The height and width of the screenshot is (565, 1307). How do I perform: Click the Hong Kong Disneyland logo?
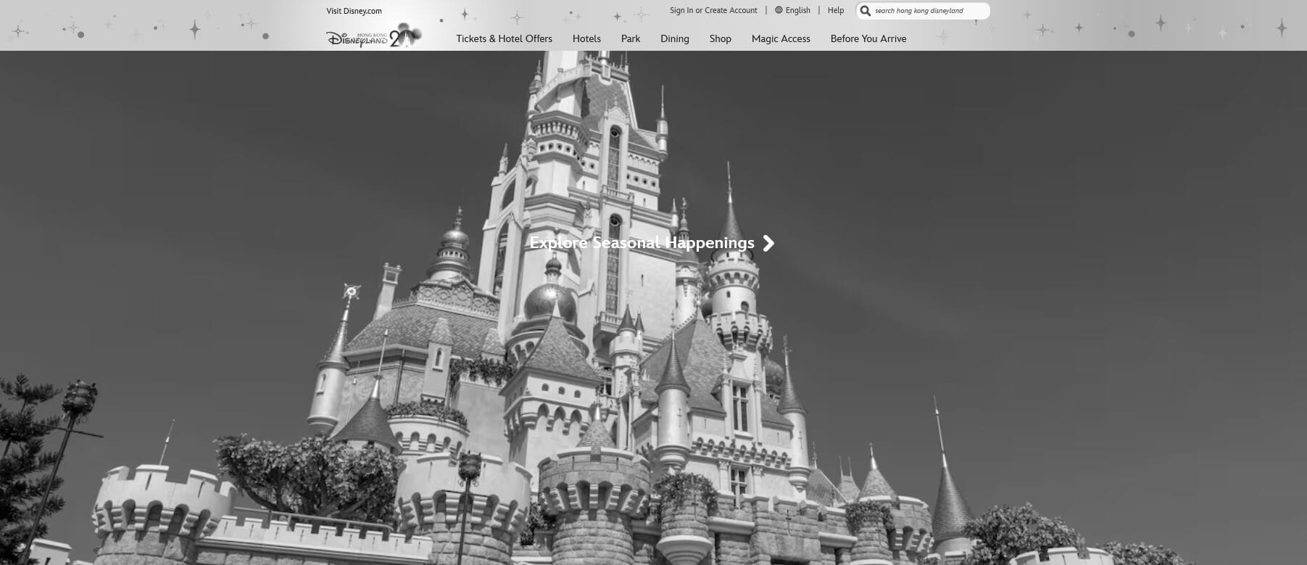[x=357, y=39]
